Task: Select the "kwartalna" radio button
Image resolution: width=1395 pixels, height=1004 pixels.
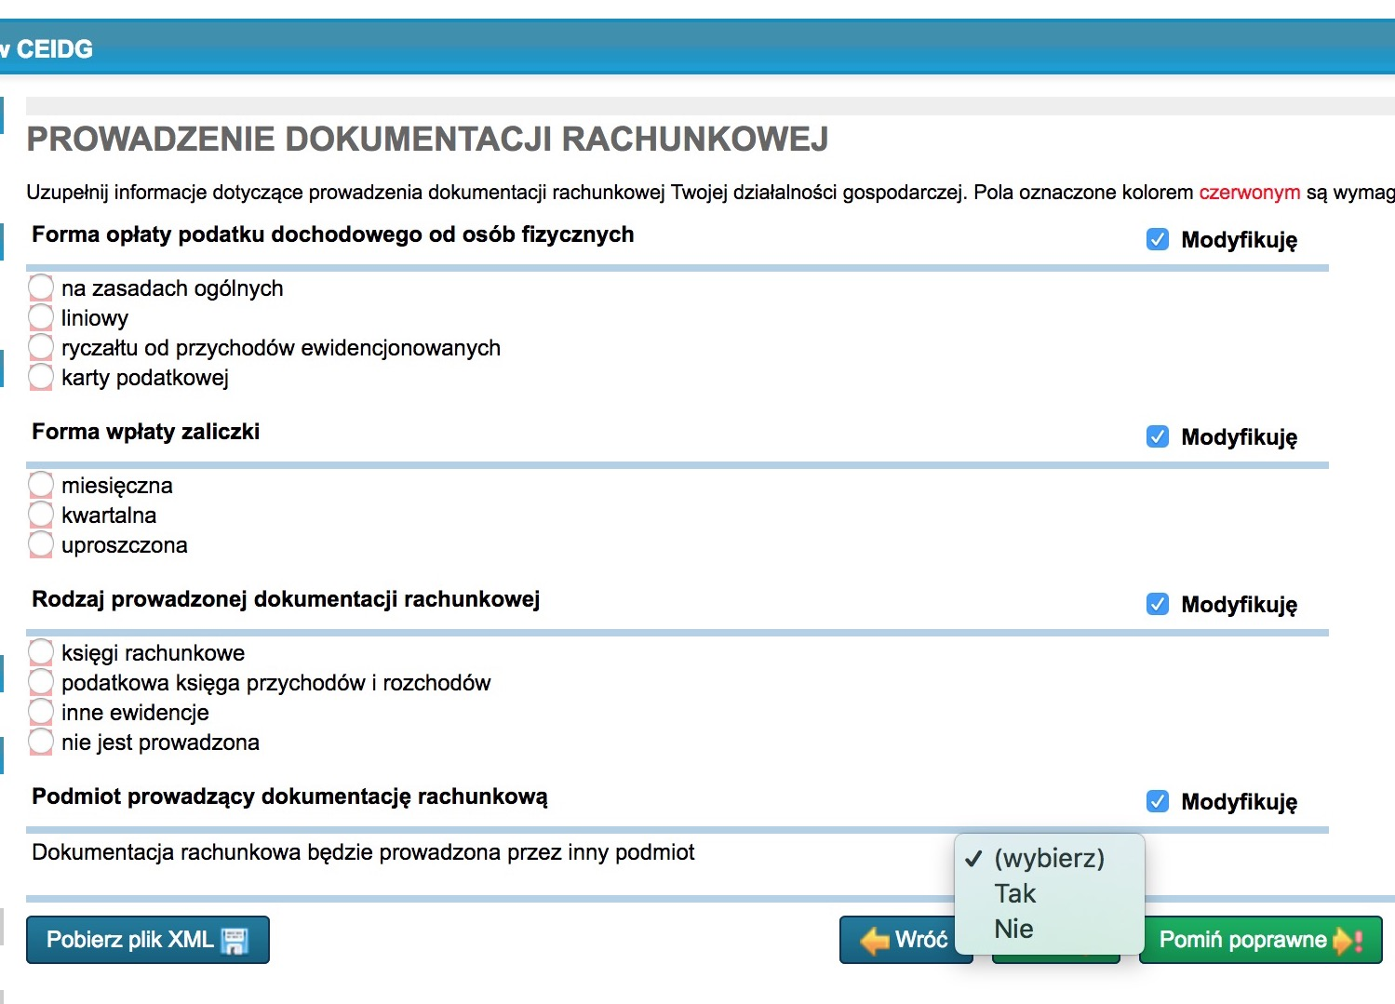Action: click(x=41, y=515)
